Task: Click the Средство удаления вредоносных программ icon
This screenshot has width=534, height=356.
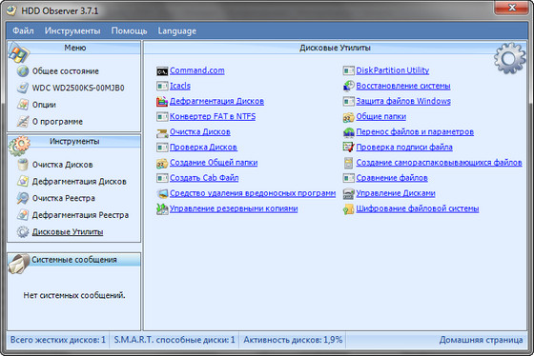Action: 162,193
